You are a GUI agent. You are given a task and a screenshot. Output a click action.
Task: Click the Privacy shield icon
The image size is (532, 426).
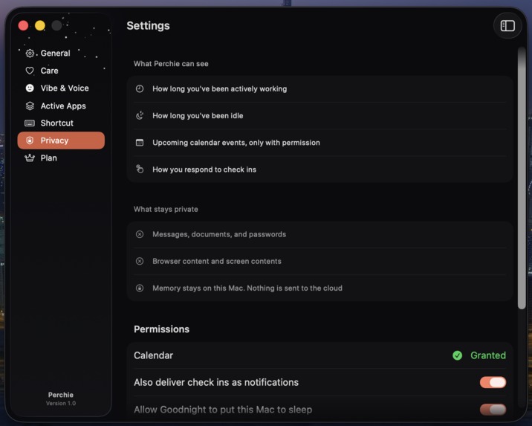[30, 141]
